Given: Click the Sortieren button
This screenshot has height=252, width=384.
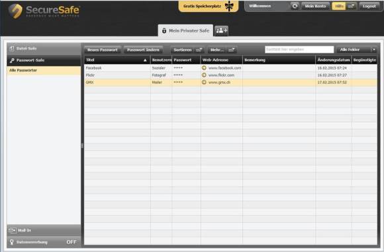Looking at the screenshot, I should (183, 50).
